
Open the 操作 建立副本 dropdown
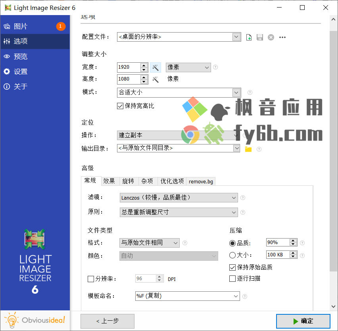coord(179,135)
